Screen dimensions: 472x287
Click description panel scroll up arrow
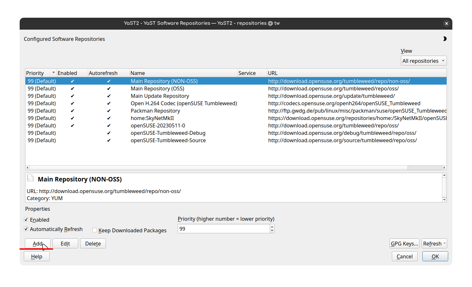pos(444,175)
